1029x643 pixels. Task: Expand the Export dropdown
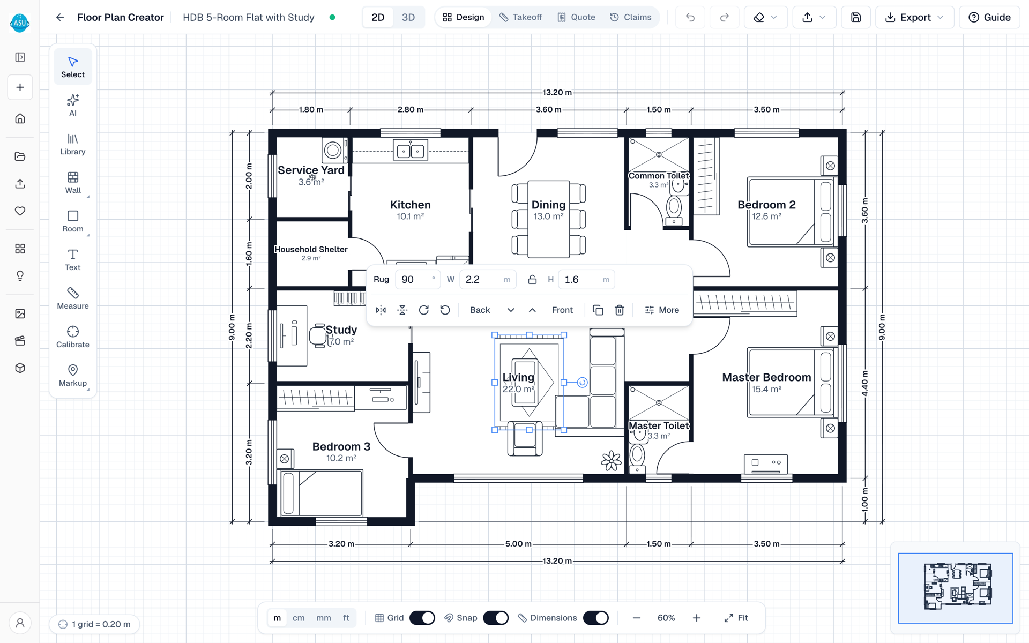point(915,17)
